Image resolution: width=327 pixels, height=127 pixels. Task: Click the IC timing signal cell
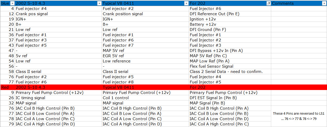pyautogui.click(x=58, y=98)
